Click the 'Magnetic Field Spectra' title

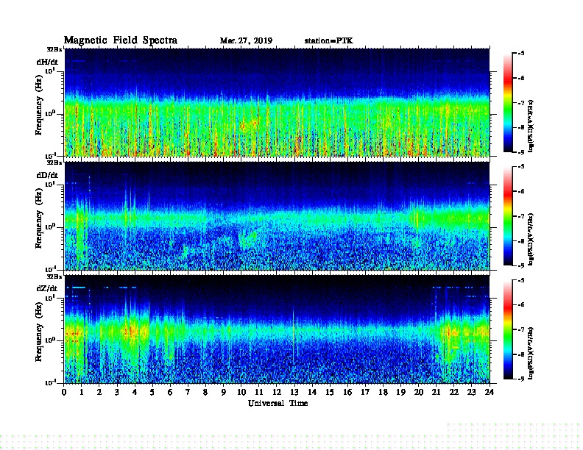click(121, 40)
